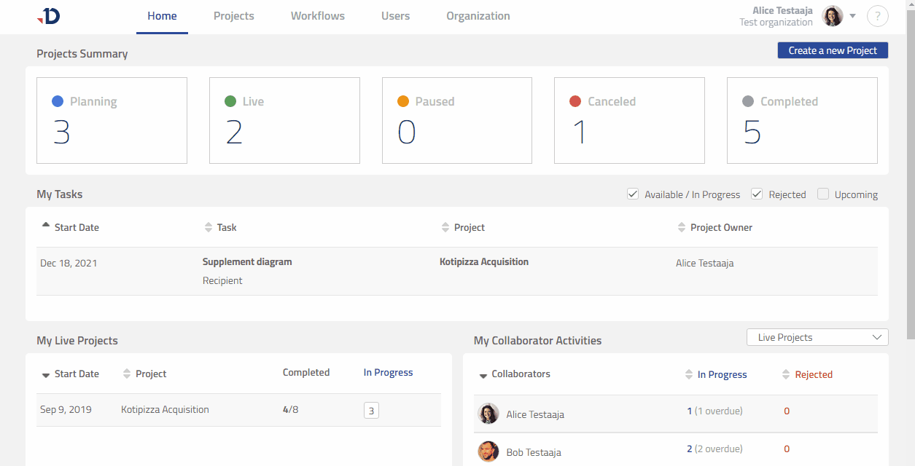
Task: Go to the Workflows tab
Action: click(317, 16)
